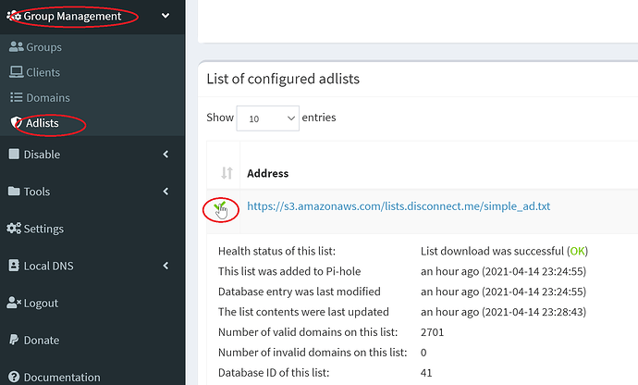
Task: Select Logout in the sidebar
Action: 42,303
